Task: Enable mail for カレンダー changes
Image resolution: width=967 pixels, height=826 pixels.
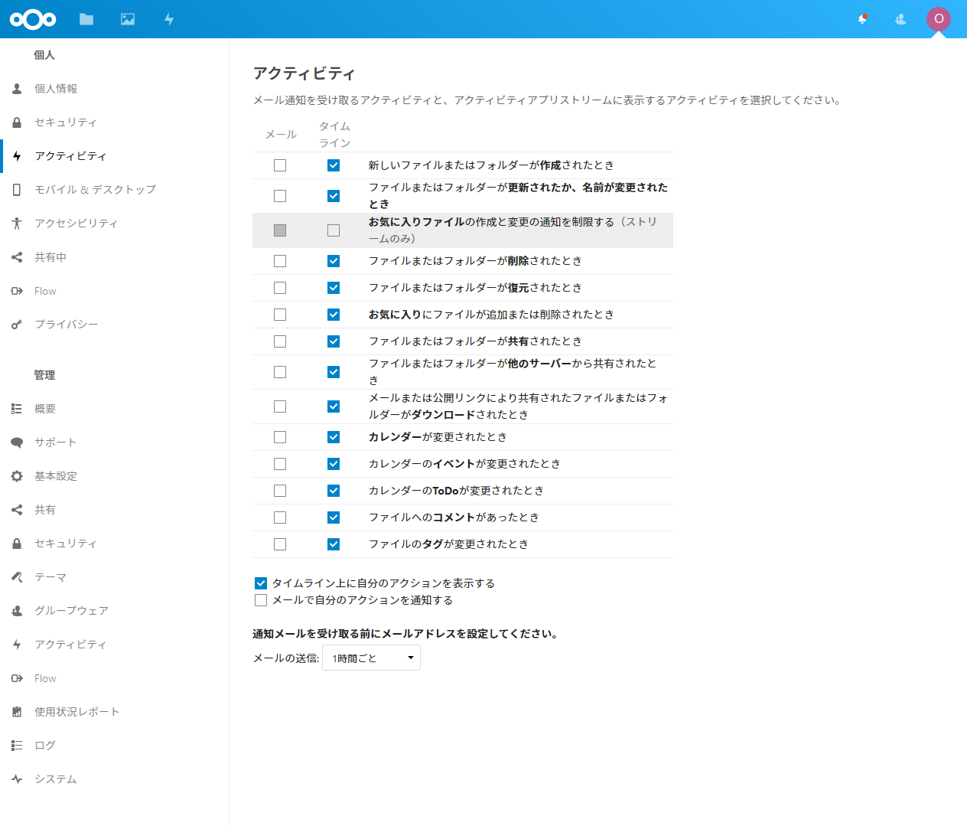Action: point(280,437)
